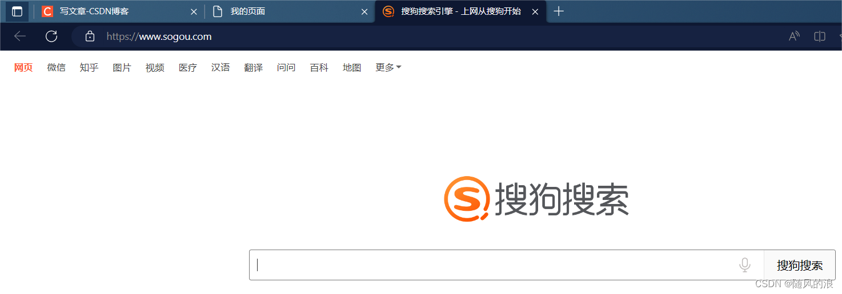This screenshot has height=294, width=842.
Task: Click the Sogou logo image
Action: pyautogui.click(x=536, y=199)
